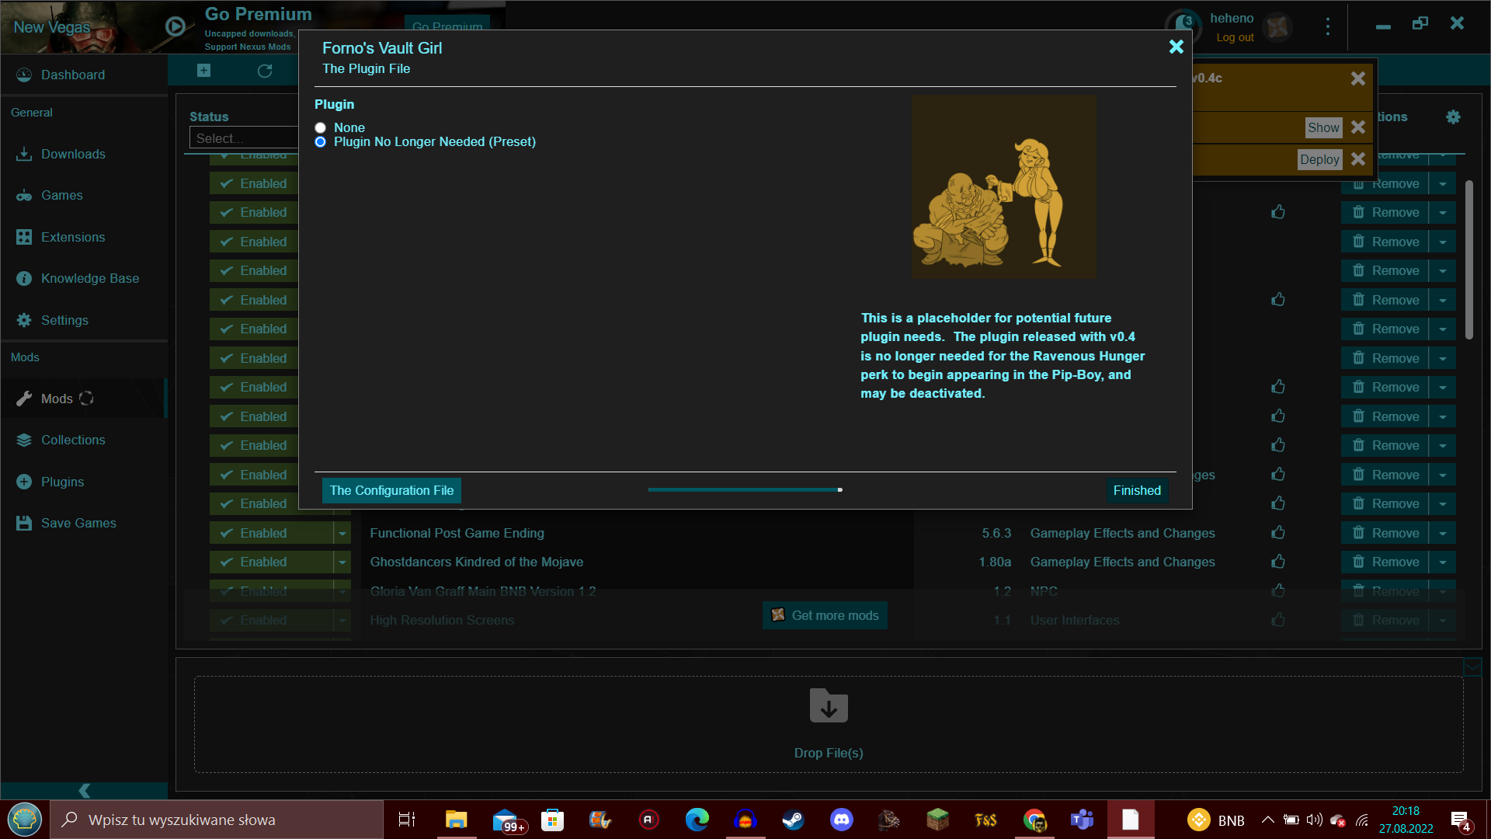
Task: Expand status dropdown for Ghostdancers Kindred of the Mojave
Action: coord(342,562)
